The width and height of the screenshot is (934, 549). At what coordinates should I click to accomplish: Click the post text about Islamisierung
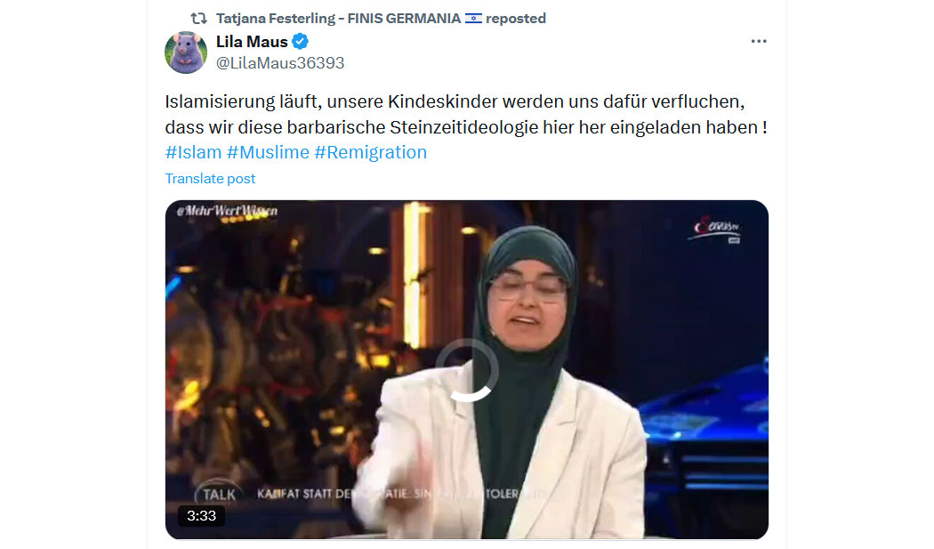point(466,115)
